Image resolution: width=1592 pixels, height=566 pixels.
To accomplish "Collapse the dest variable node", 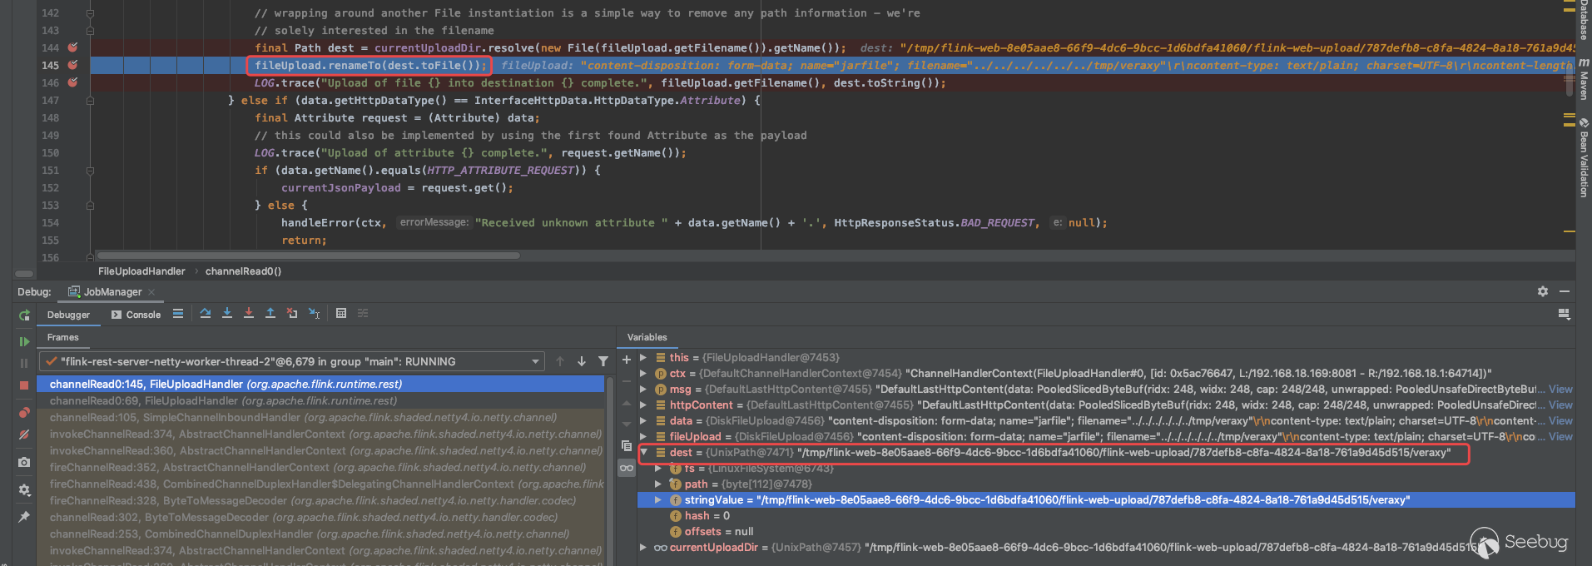I will 643,453.
